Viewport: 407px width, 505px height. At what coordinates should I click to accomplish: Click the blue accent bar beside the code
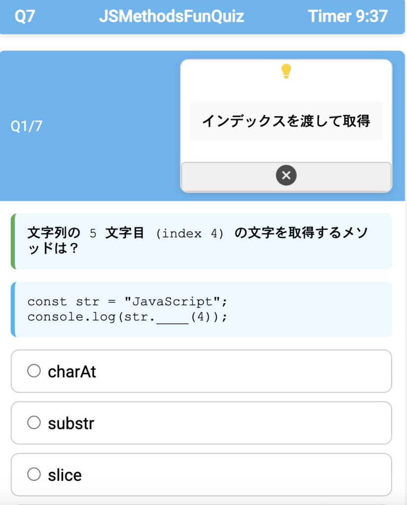(13, 309)
